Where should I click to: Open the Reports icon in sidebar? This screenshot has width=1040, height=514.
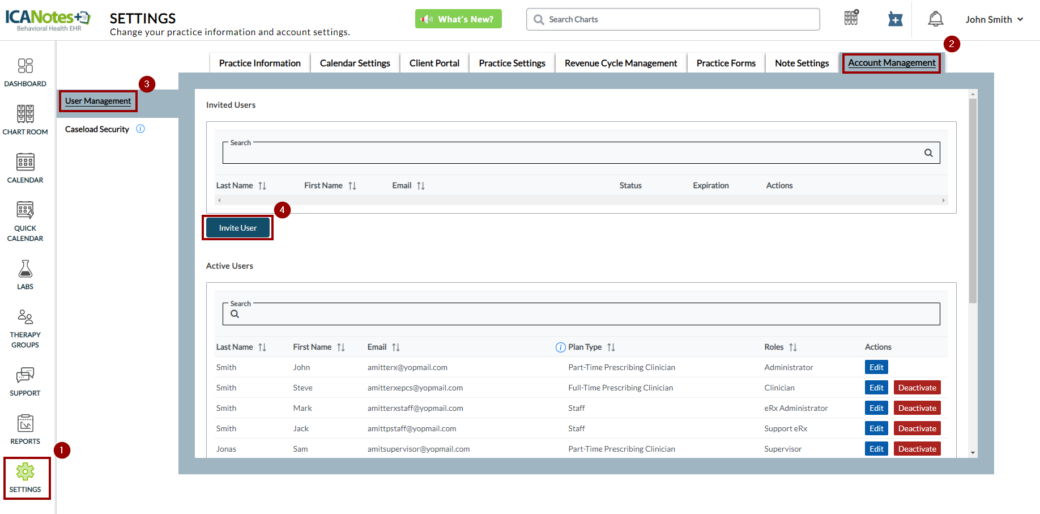point(25,423)
